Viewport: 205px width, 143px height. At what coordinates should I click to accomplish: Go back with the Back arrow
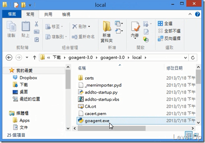point(9,57)
